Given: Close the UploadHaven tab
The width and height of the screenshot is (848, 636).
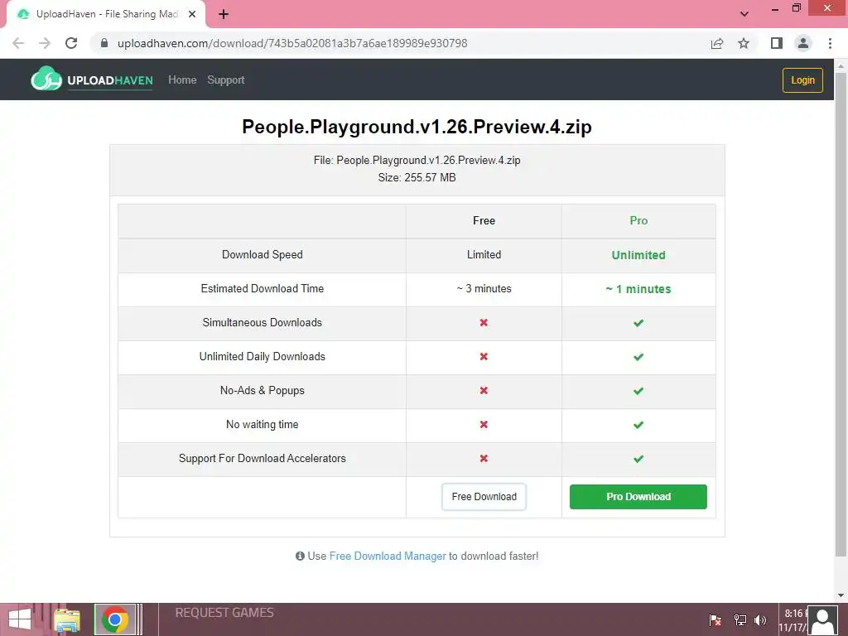Looking at the screenshot, I should [192, 14].
